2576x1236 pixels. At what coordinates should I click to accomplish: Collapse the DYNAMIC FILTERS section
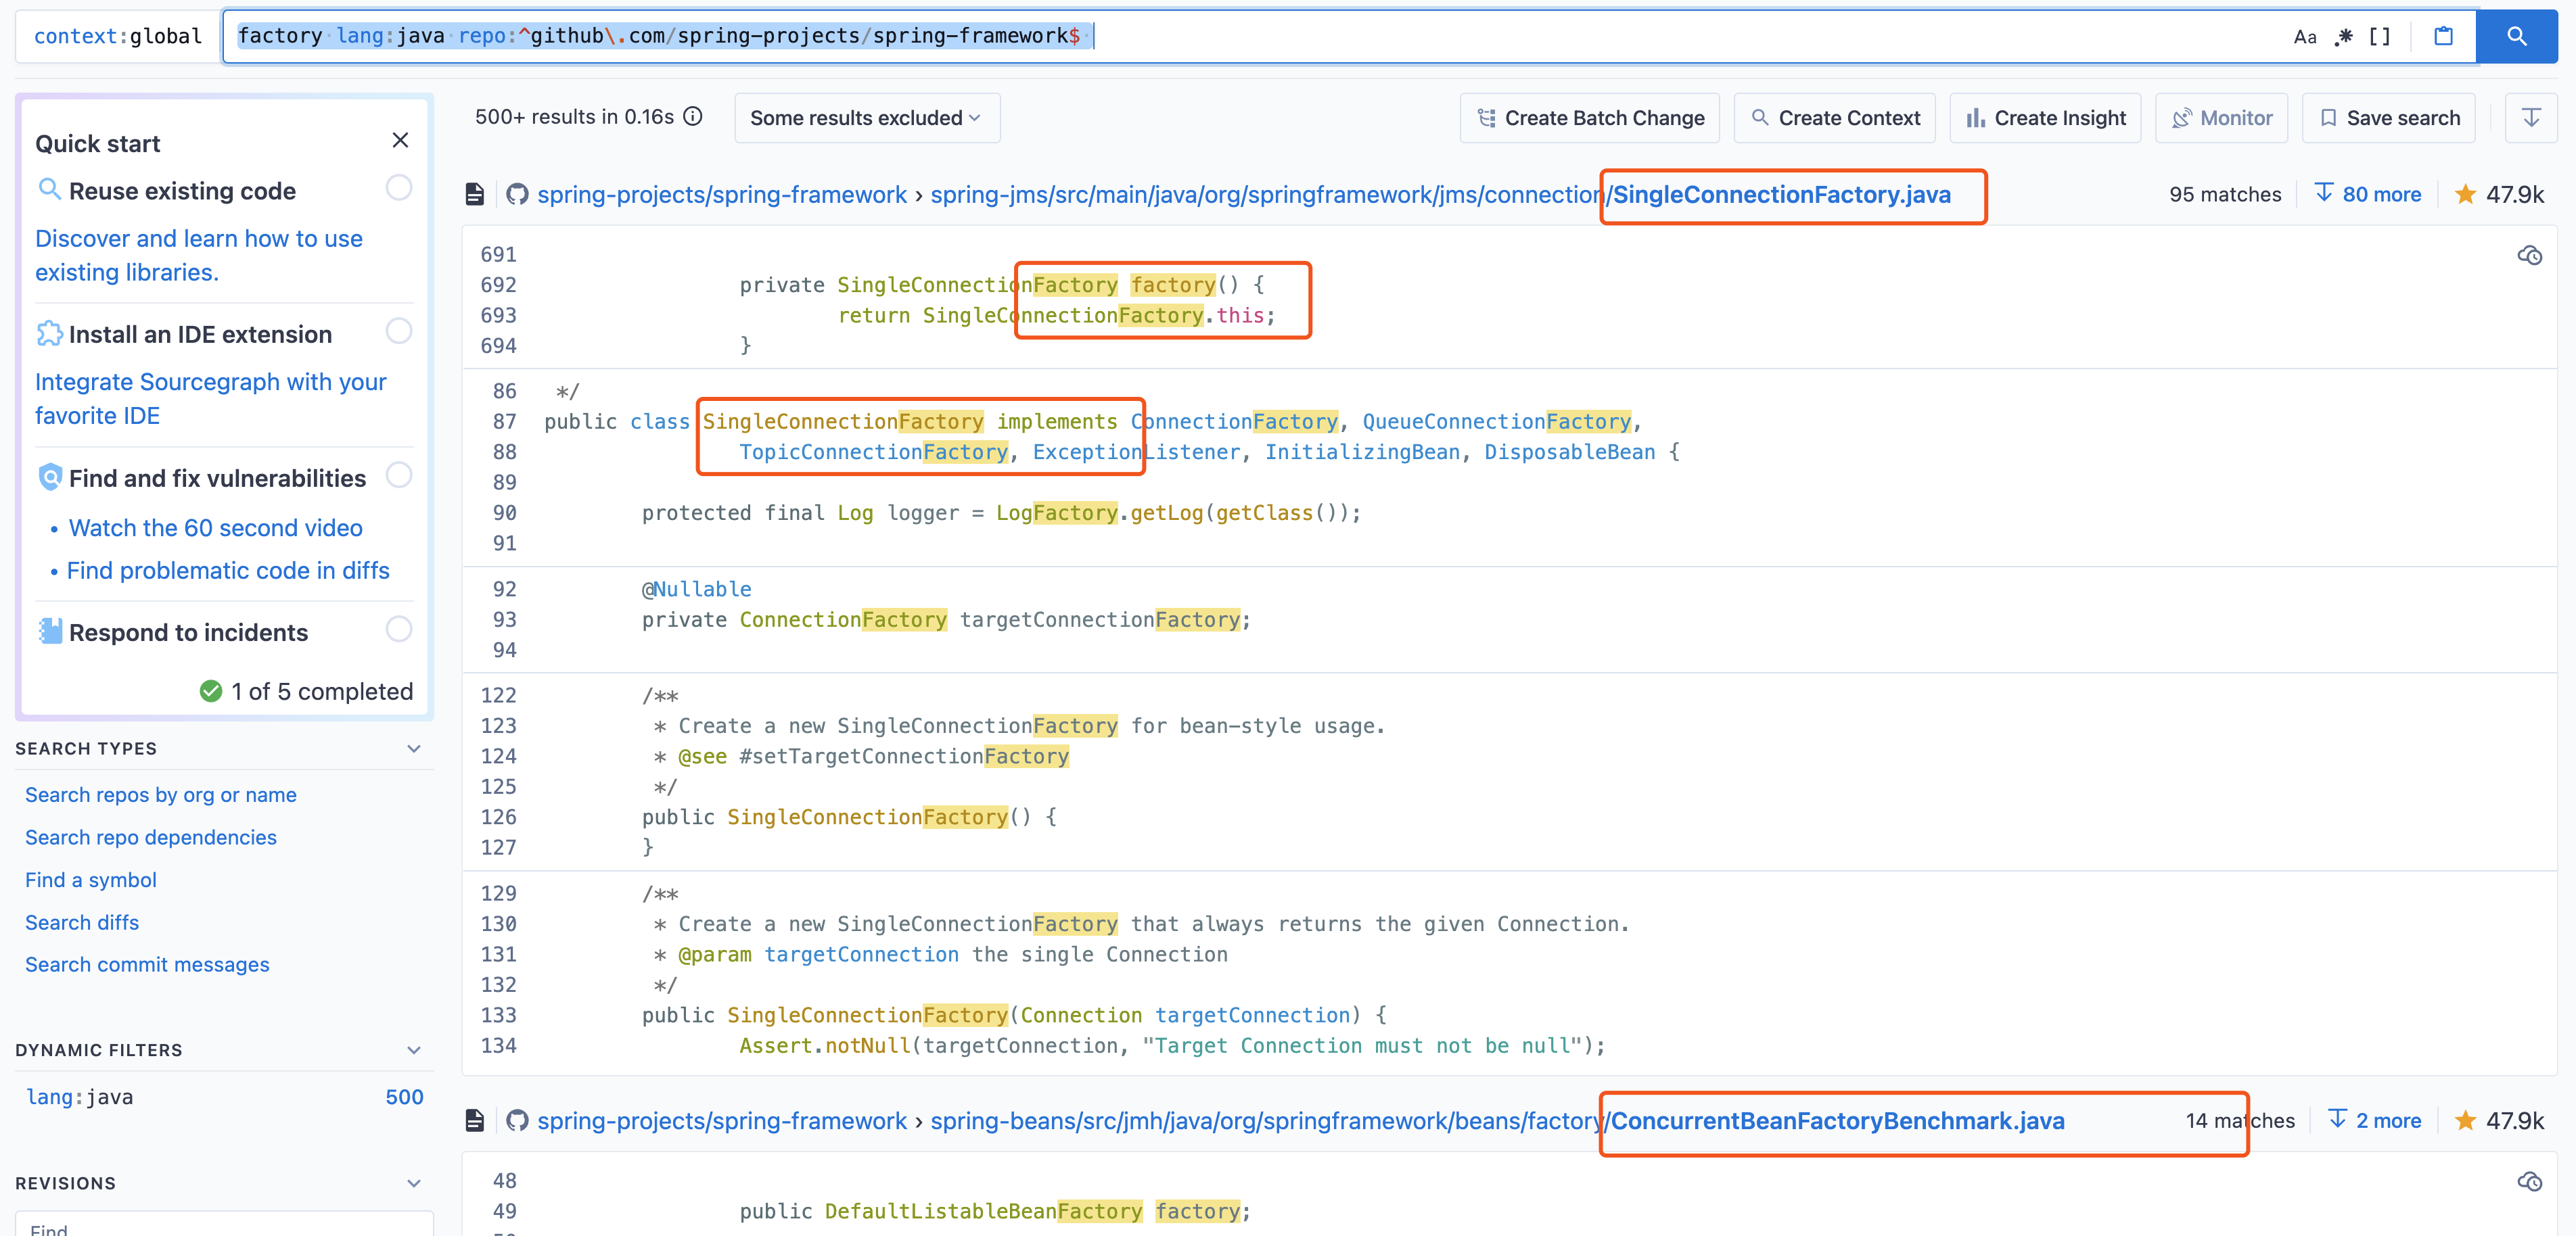[x=414, y=1050]
